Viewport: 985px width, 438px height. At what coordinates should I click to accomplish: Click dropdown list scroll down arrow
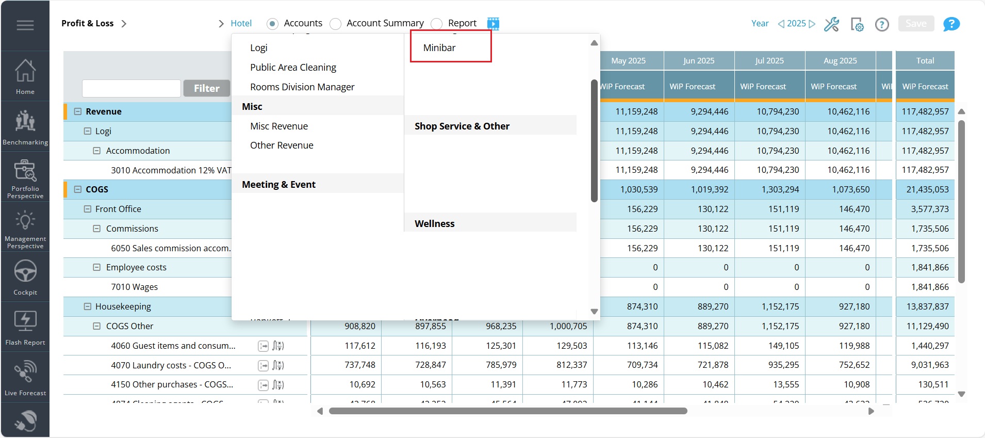[594, 312]
